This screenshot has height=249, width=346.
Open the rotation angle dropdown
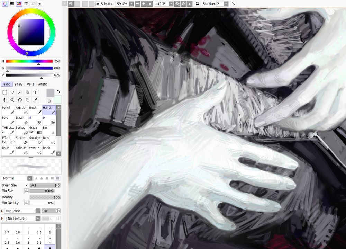click(171, 4)
